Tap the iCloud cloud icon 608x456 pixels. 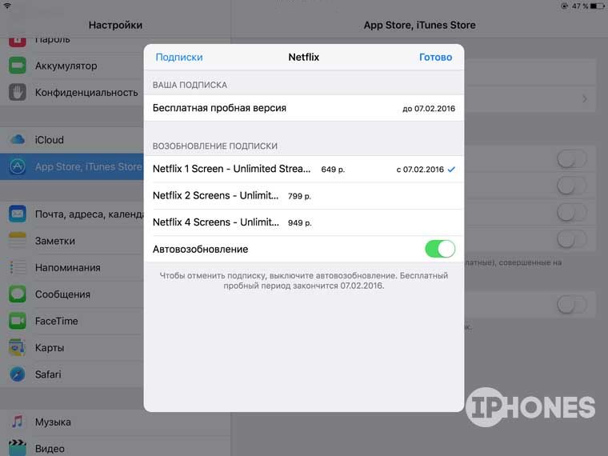[x=18, y=139]
